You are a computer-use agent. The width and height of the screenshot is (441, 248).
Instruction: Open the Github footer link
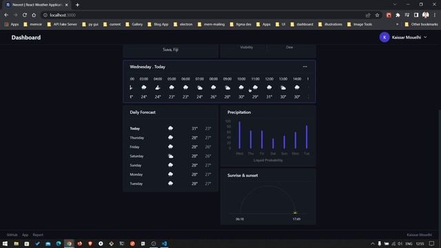click(x=12, y=235)
